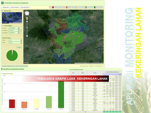Click the map zoom slider handle
The height and width of the screenshot is (113, 151).
27,28
